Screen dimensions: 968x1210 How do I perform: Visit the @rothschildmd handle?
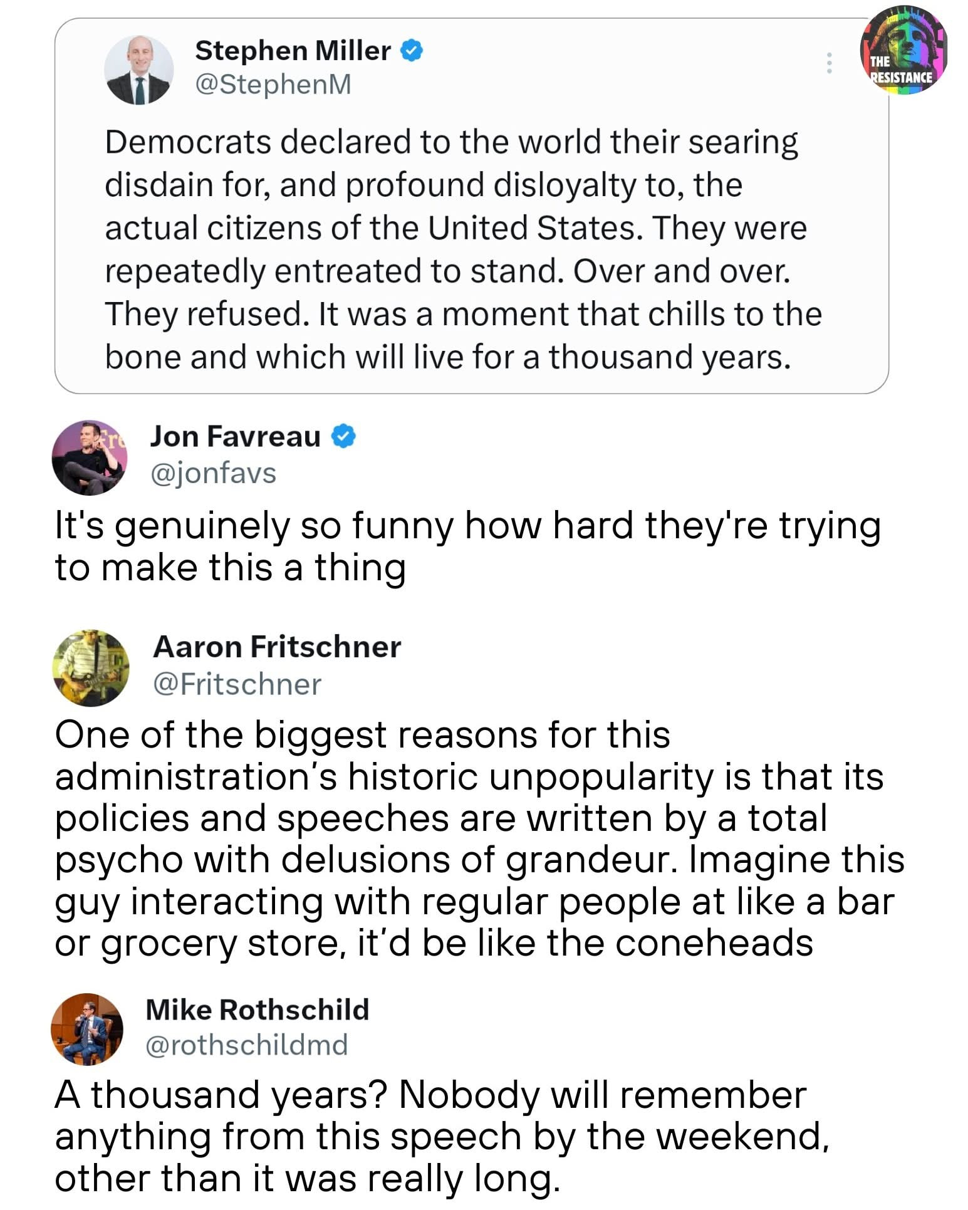(246, 1045)
